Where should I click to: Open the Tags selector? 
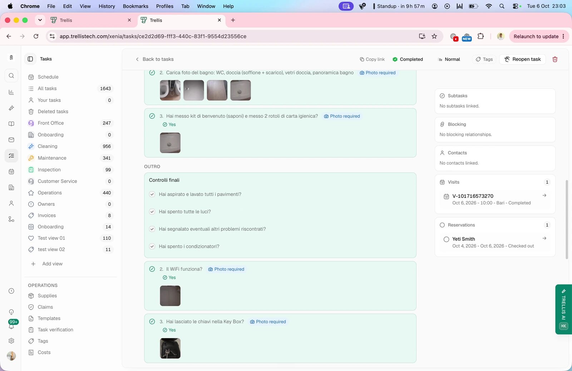[484, 59]
